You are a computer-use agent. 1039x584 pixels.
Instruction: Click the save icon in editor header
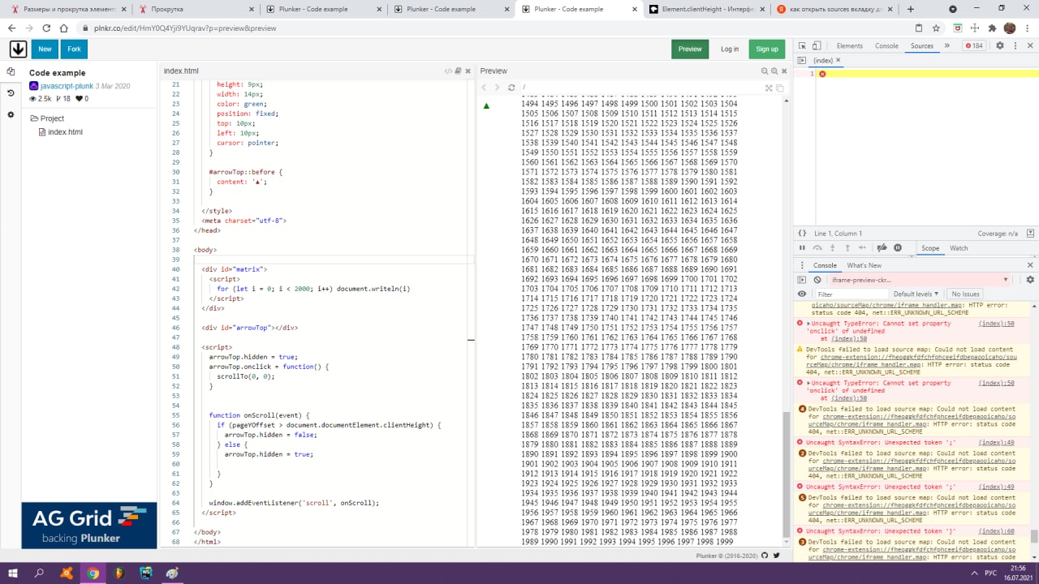point(458,71)
